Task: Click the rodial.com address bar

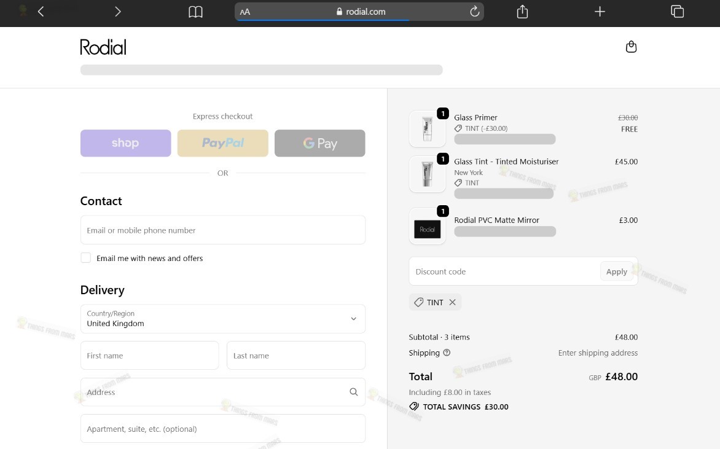Action: (359, 12)
